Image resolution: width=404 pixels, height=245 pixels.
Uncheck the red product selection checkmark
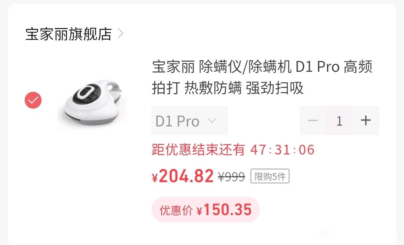[33, 100]
